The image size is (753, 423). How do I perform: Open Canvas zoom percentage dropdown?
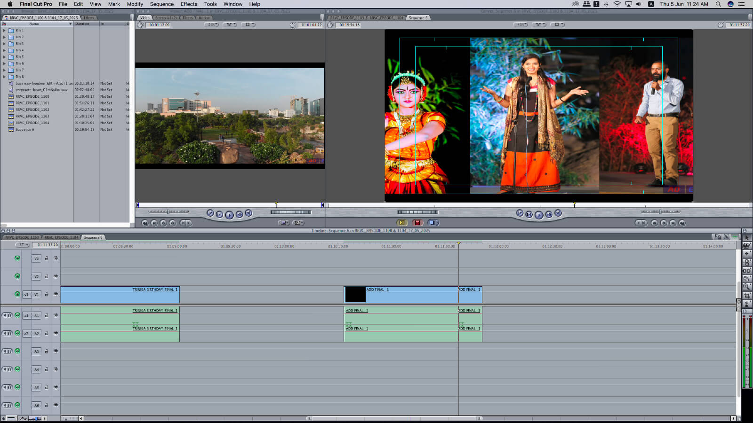pyautogui.click(x=520, y=24)
